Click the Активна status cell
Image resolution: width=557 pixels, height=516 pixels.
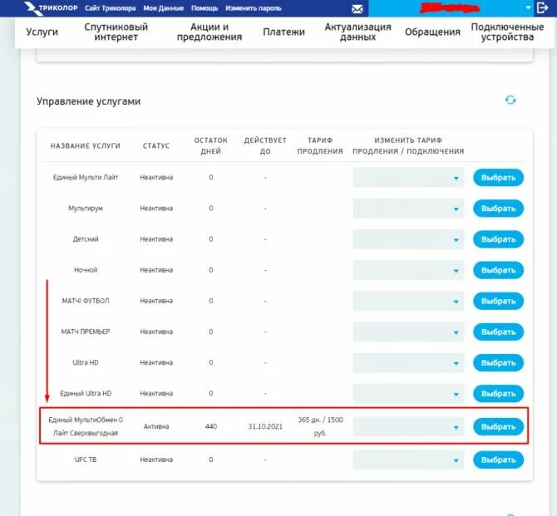tap(156, 426)
